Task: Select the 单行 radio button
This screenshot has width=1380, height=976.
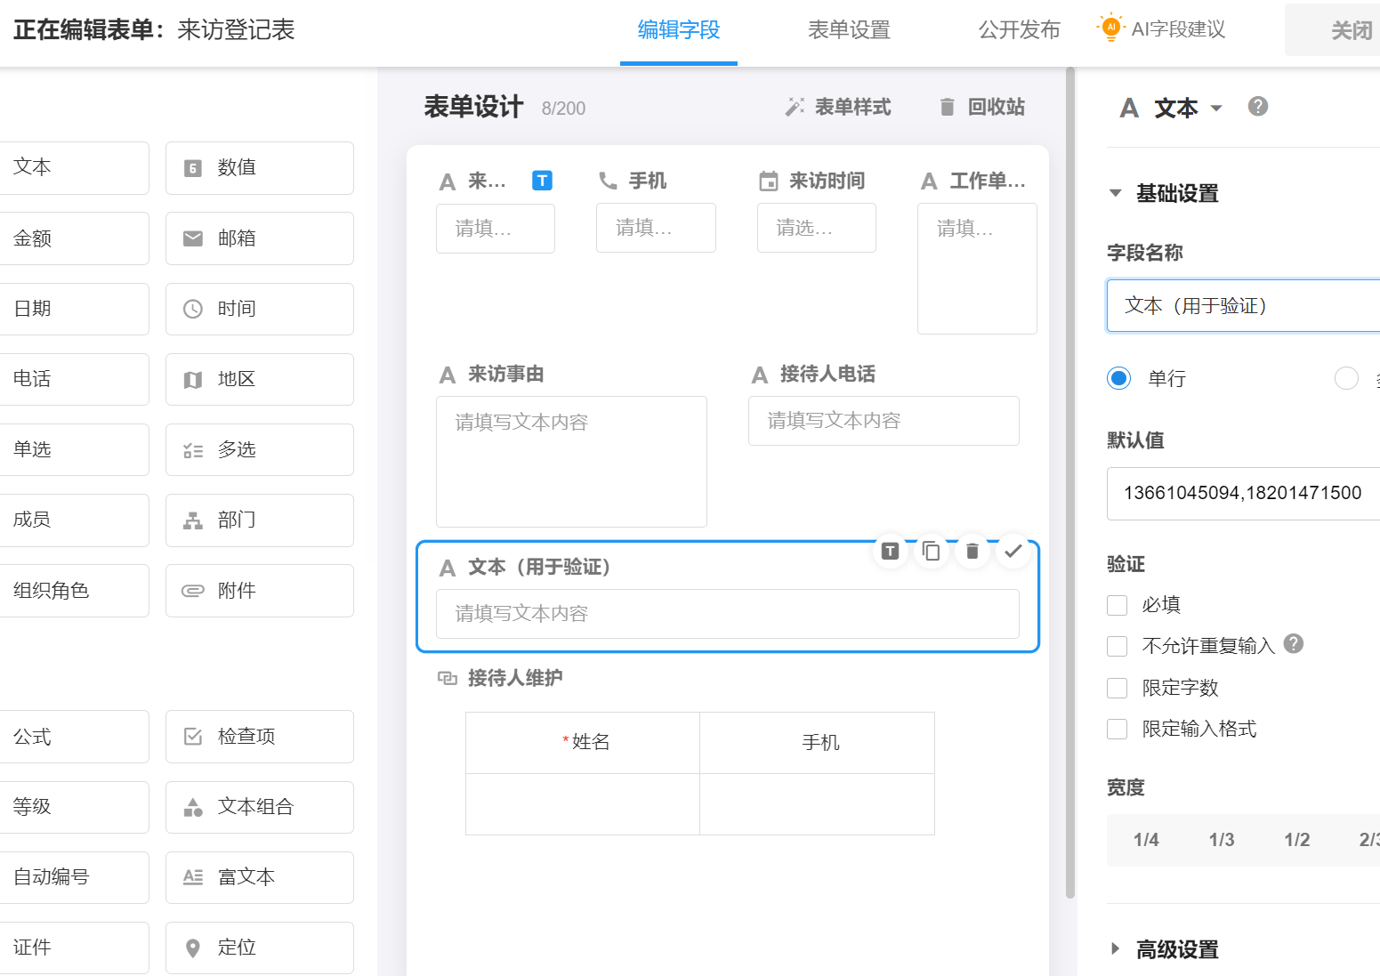Action: pos(1118,378)
